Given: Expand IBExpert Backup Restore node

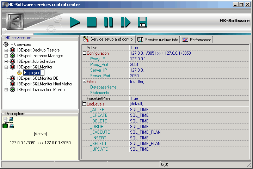Looking at the screenshot, I should click(x=6, y=50).
